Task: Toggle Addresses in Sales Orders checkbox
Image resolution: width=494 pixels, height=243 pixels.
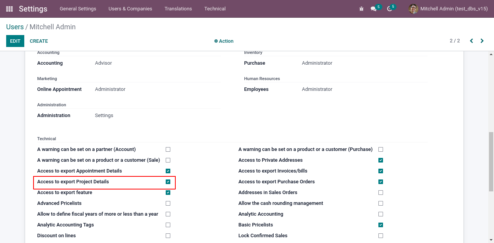Action: coord(381,193)
